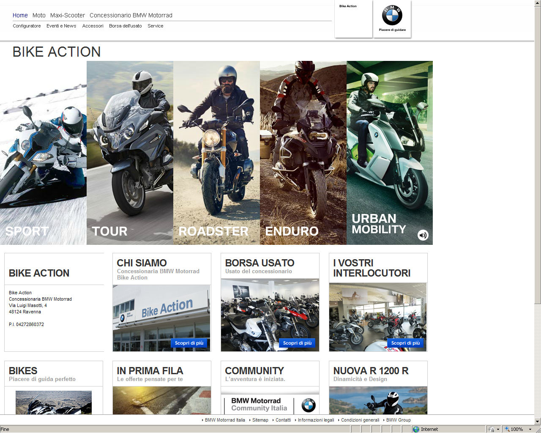Open the IN PRIMA FILA card
Screen dimensions: 541x433
[150, 371]
